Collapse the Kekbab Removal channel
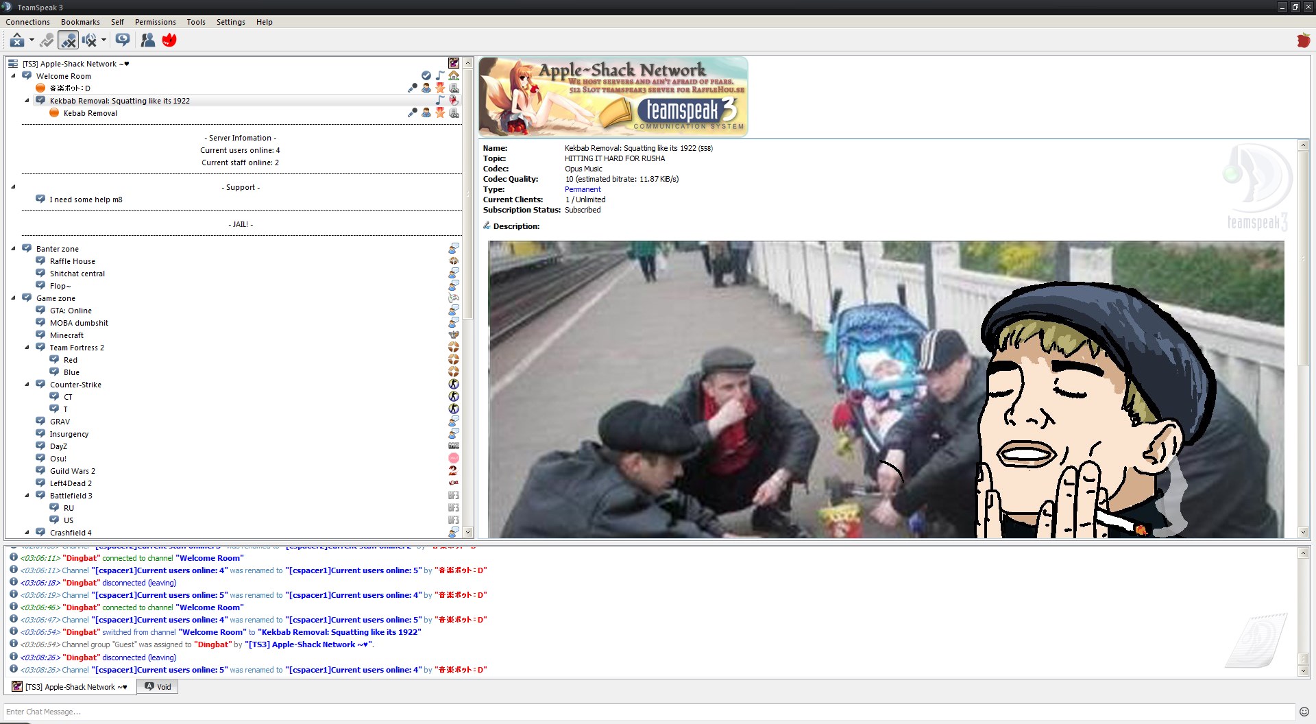1316x724 pixels. coord(27,101)
